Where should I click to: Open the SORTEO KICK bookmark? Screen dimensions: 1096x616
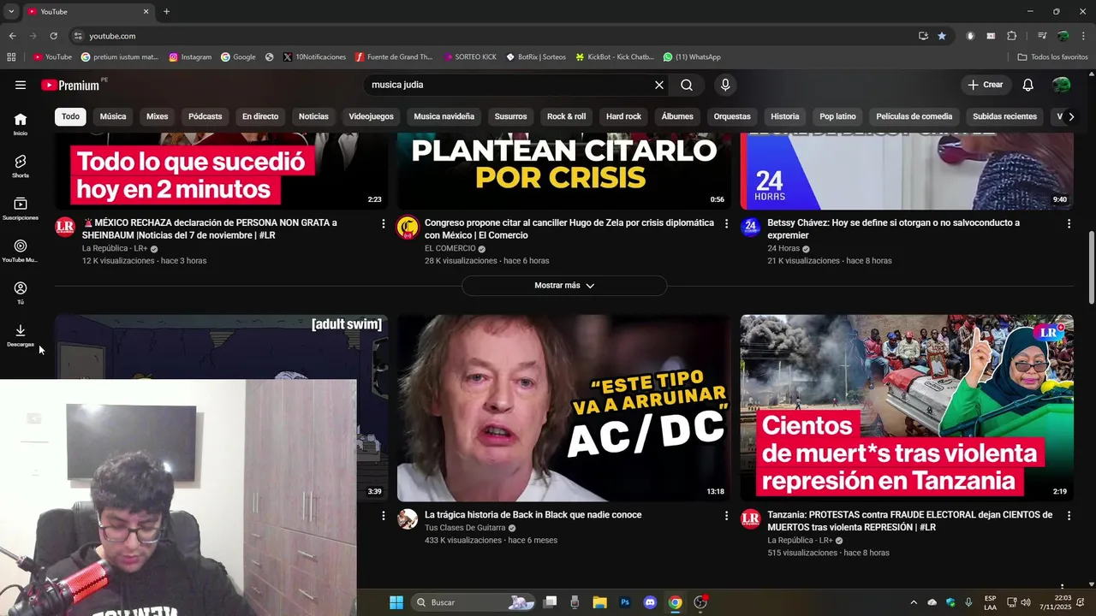[x=470, y=57]
